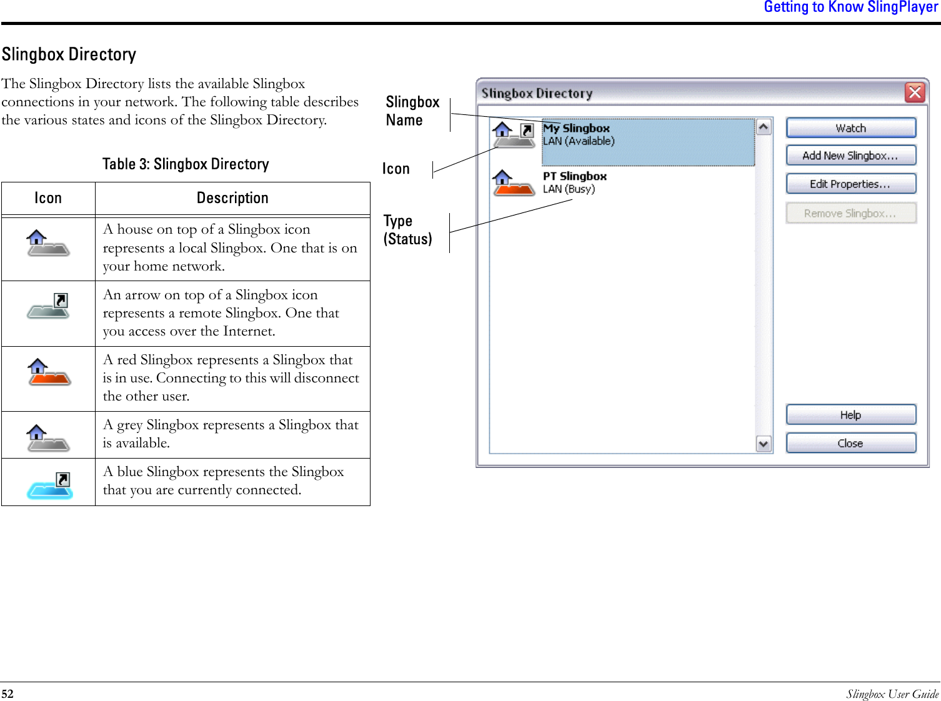
Task: Click the LAN (Available) status text
Action: pyautogui.click(x=579, y=141)
